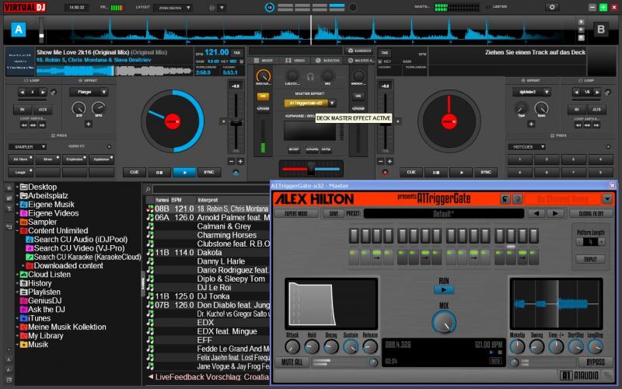Toggle BYPASS in A1TriggerGate
622x389 pixels.
tap(595, 362)
